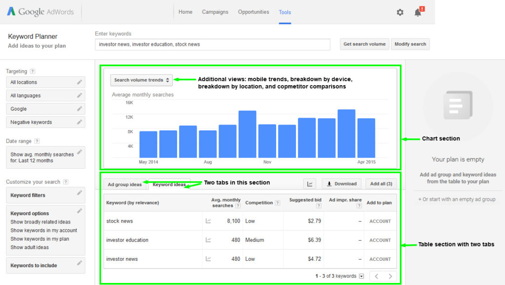Edit the Date range pencil icon
This screenshot has width=505, height=285.
point(79,152)
